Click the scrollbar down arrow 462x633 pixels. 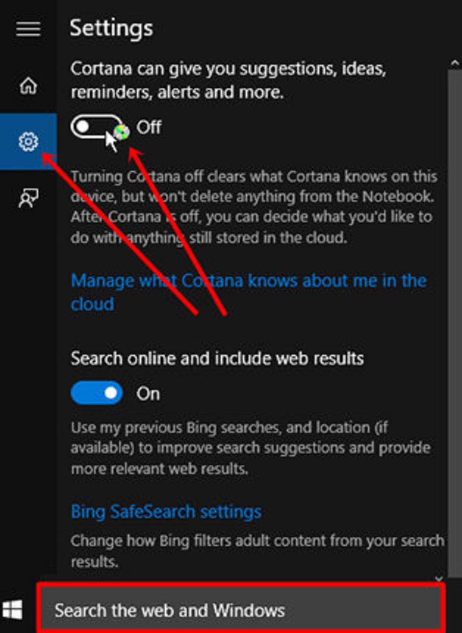[x=439, y=579]
